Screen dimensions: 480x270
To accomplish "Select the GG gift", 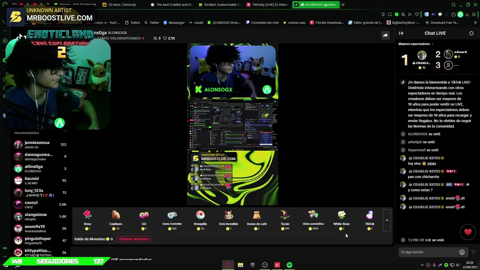I will (144, 220).
